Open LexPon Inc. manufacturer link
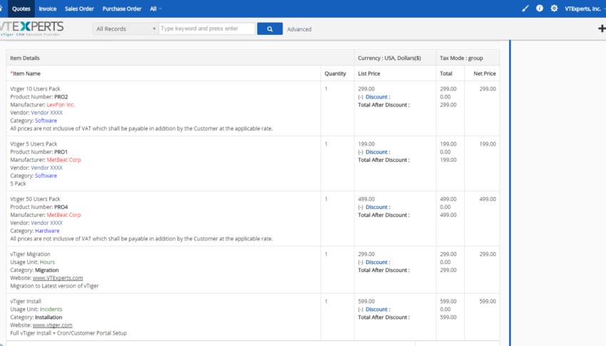Image resolution: width=606 pixels, height=346 pixels. [61, 105]
